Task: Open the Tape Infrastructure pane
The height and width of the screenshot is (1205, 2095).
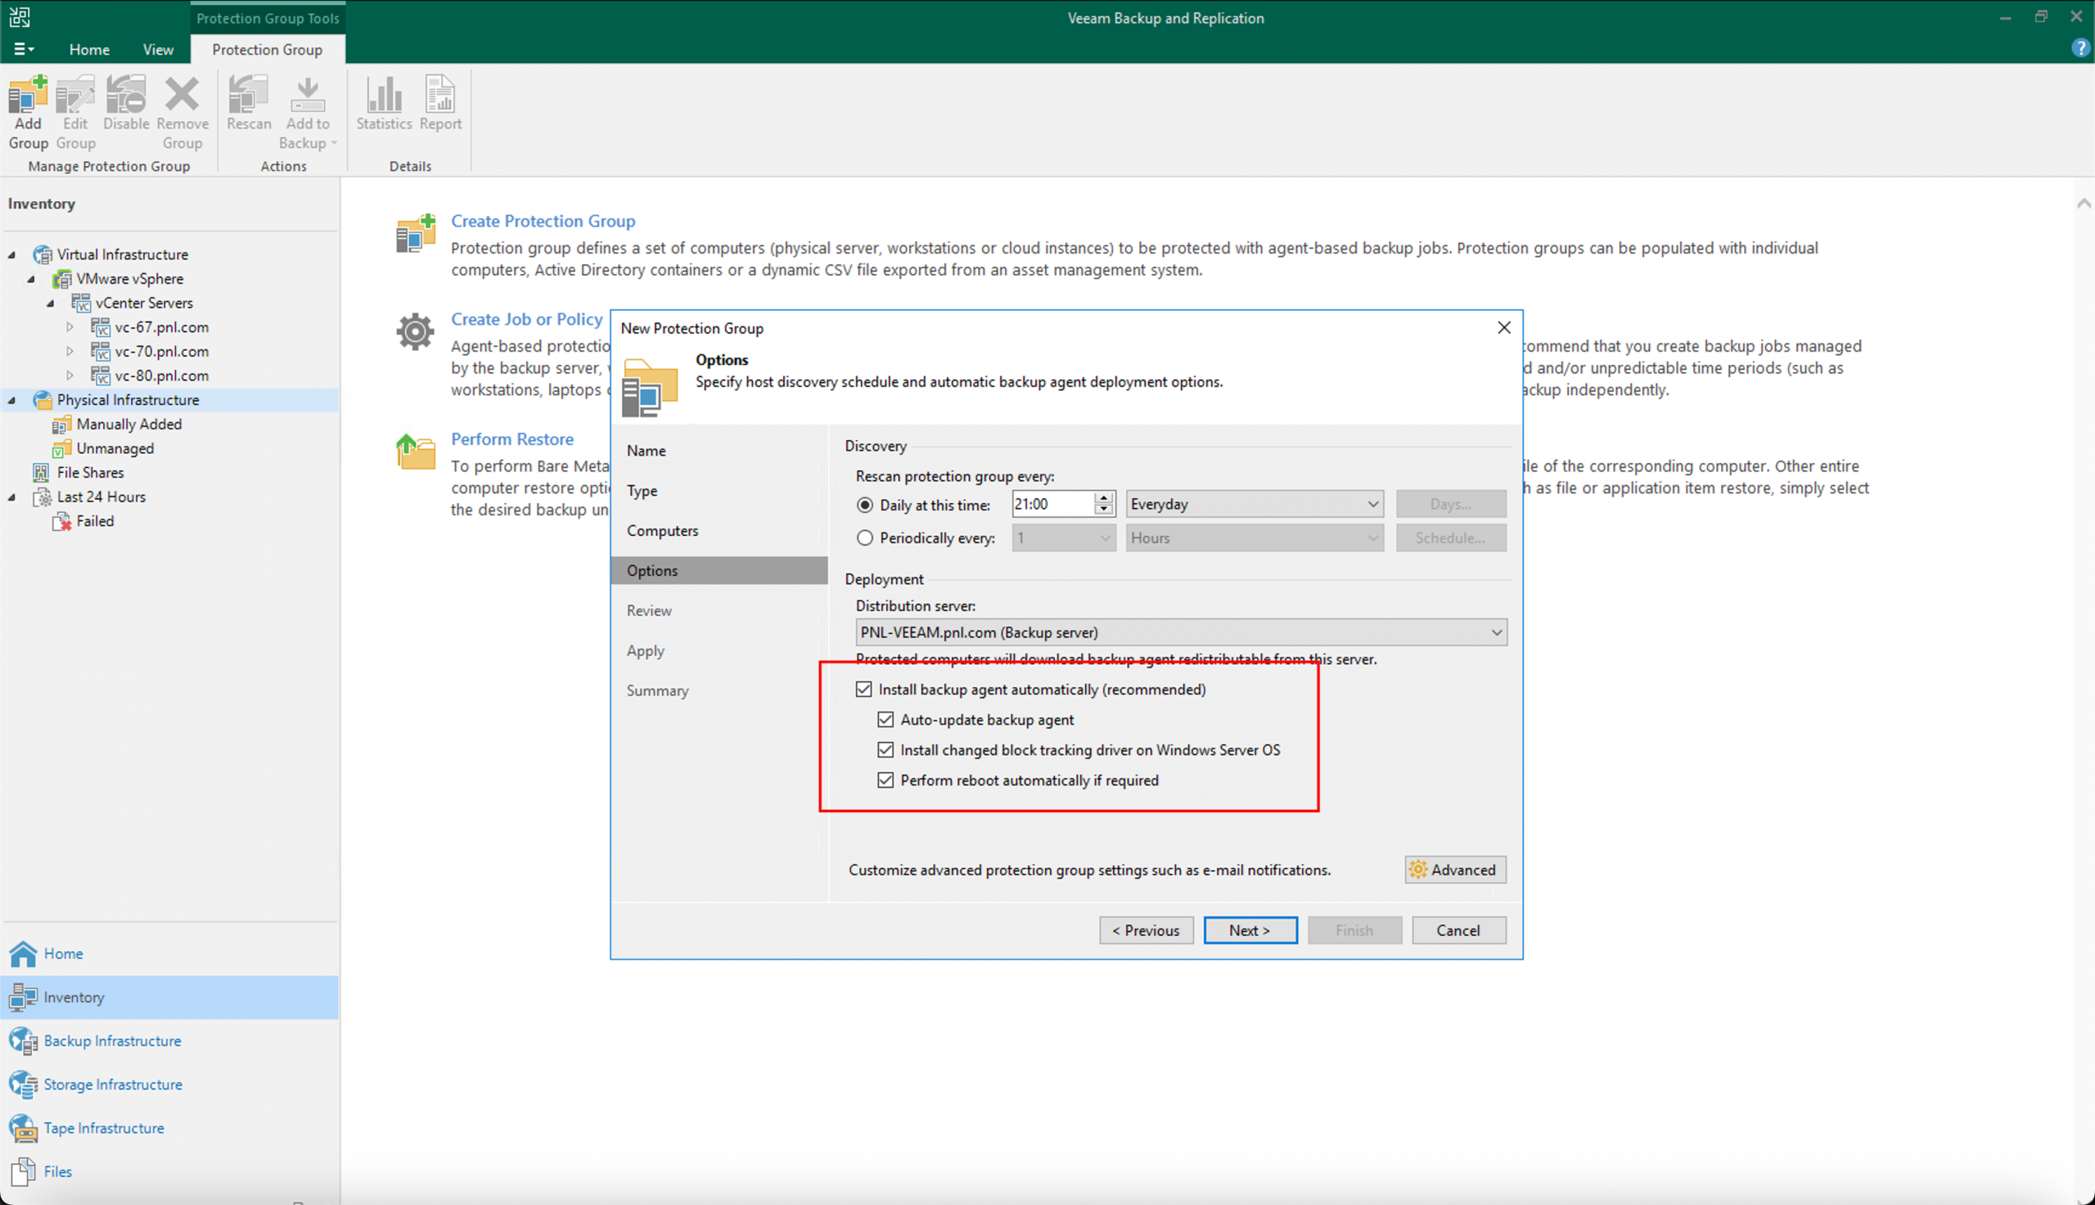Action: coord(169,1128)
